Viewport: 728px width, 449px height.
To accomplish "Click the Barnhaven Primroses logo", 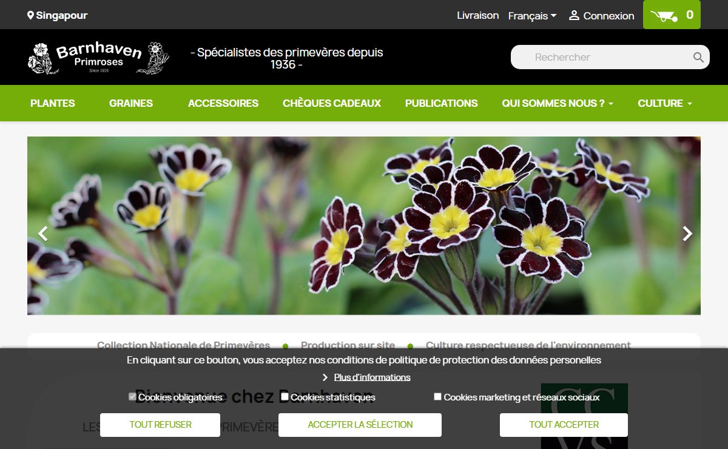I will point(98,58).
